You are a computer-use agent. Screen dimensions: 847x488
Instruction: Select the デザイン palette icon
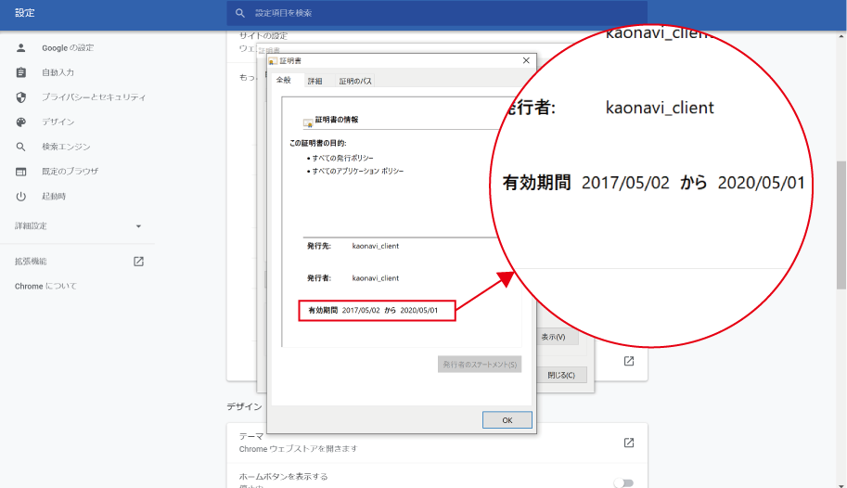click(20, 122)
